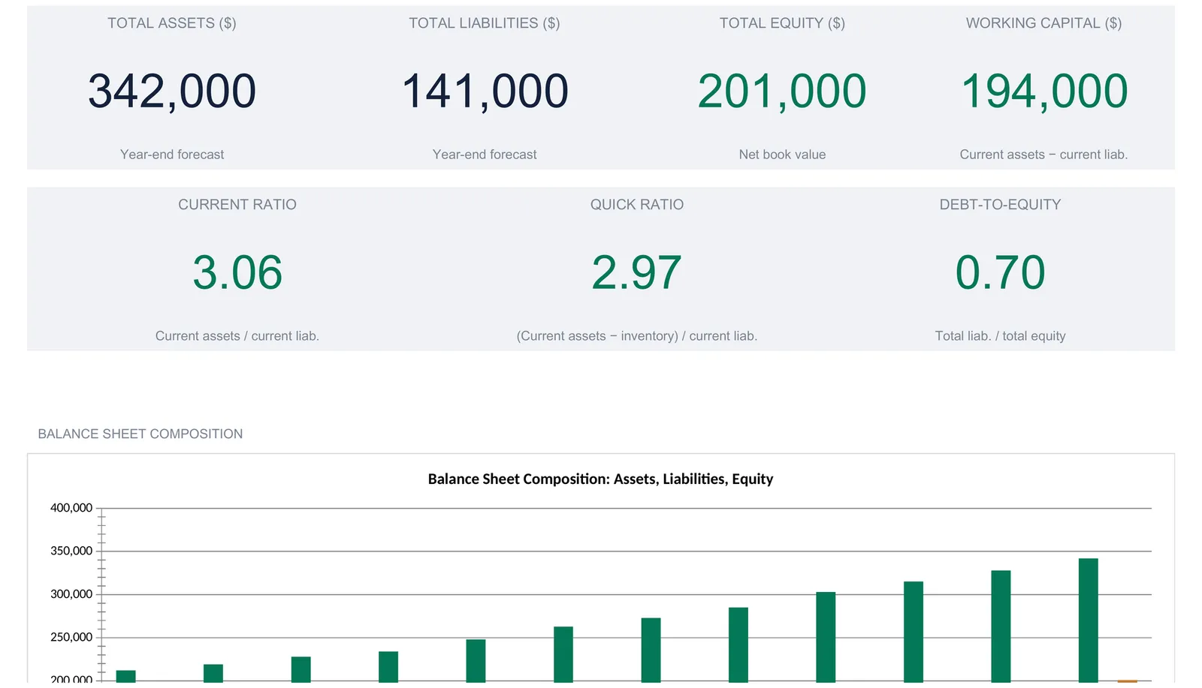
Task: Click the small orange bar at chart end
Action: pyautogui.click(x=1127, y=681)
